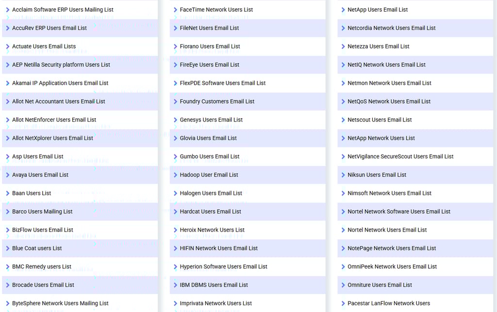Screen dimensions: 497x312
Task: Select BMC Remedy users List
Action: pyautogui.click(x=42, y=267)
